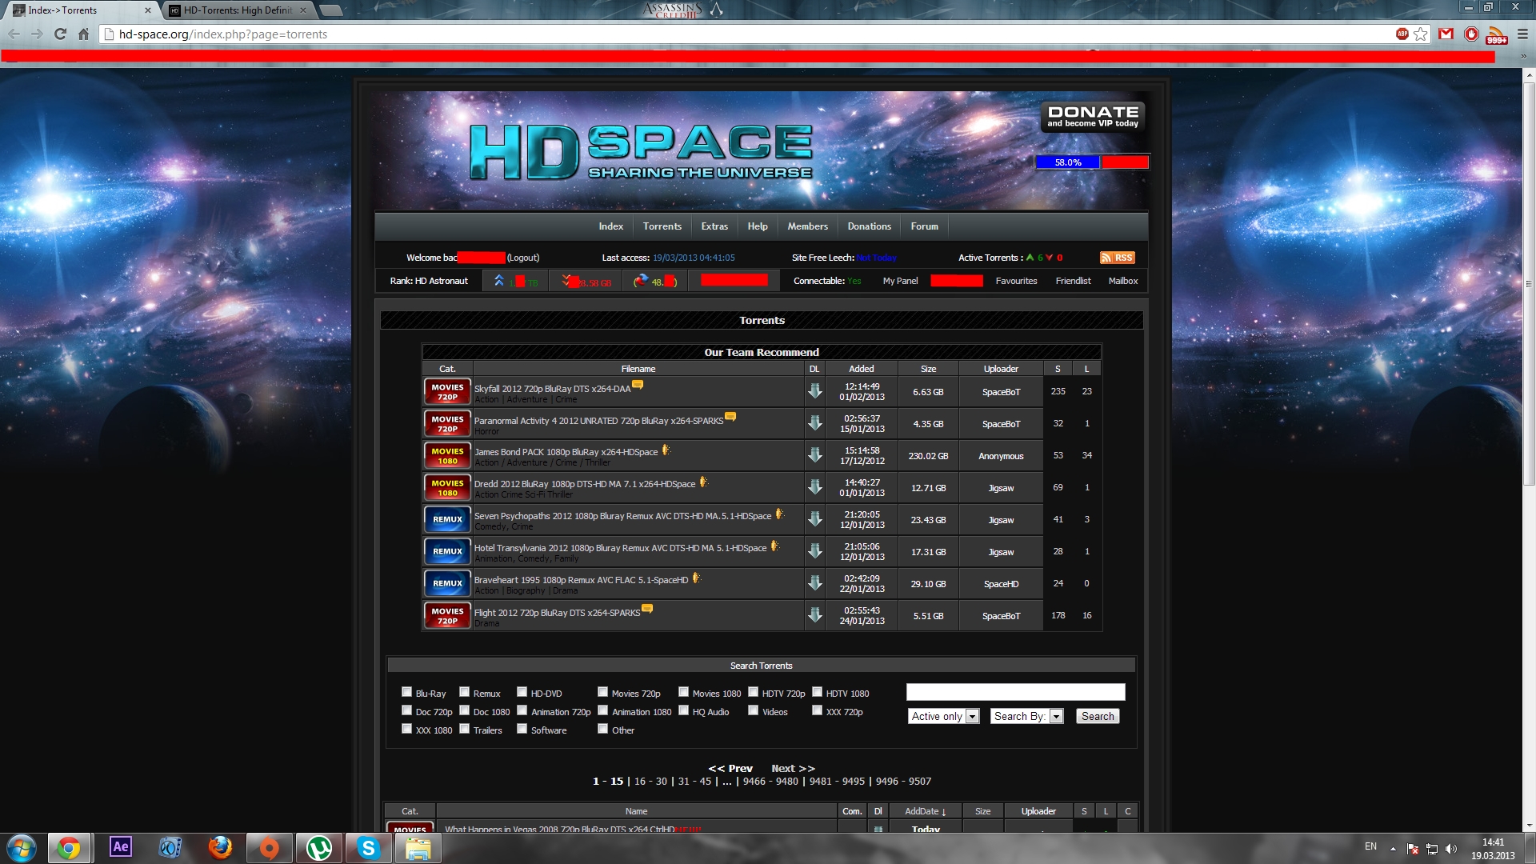Download Paranormal Activity 4 torrent arrow
1536x864 pixels.
coord(814,423)
